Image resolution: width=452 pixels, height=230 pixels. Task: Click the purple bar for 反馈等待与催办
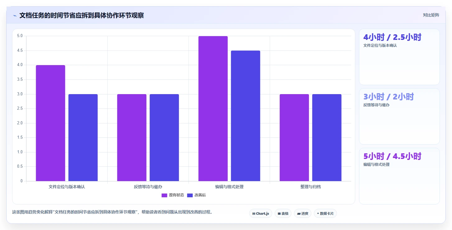pos(132,137)
